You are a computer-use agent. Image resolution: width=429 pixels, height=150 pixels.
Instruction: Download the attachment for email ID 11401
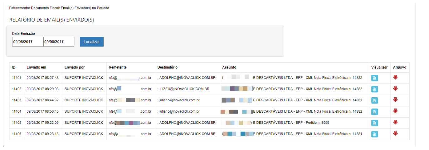click(395, 77)
